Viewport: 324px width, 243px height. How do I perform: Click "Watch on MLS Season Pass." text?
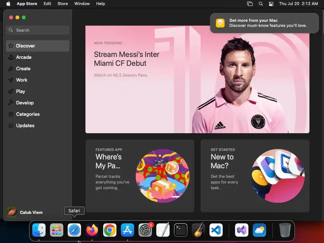coord(121,75)
